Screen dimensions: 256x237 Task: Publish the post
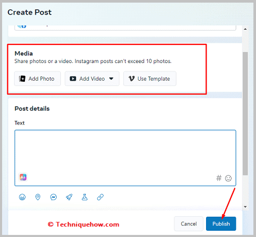(221, 223)
